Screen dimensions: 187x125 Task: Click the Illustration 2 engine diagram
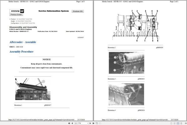pos(135,26)
